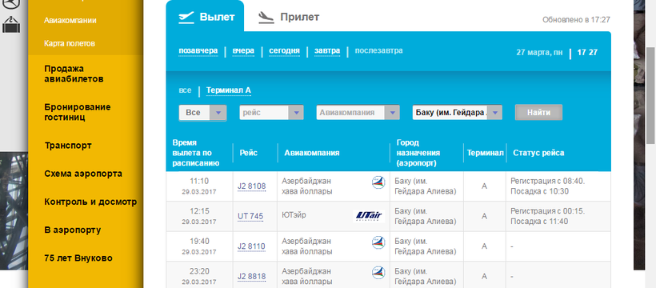Click the Найти search button
The height and width of the screenshot is (288, 656).
point(538,113)
